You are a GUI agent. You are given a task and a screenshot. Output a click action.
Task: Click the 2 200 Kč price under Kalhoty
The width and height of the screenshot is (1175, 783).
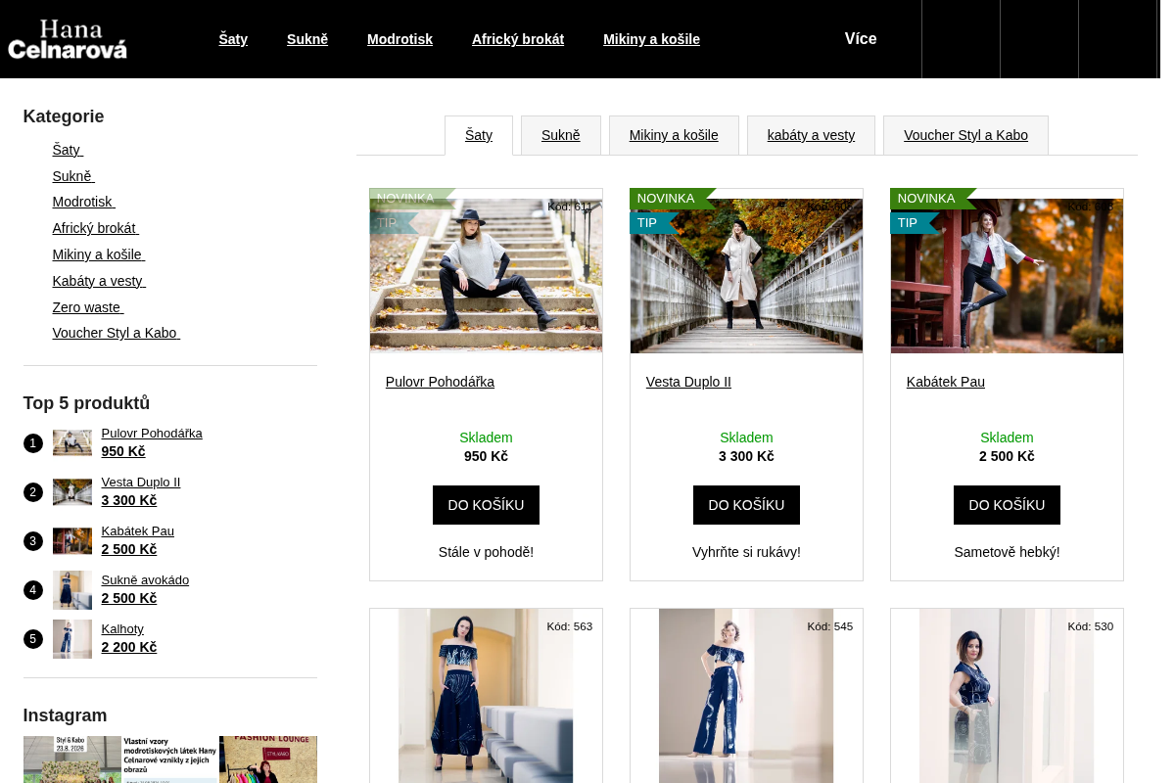tap(129, 647)
